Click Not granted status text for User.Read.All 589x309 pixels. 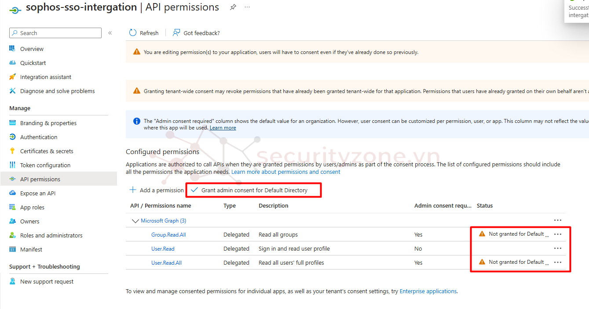tap(519, 262)
